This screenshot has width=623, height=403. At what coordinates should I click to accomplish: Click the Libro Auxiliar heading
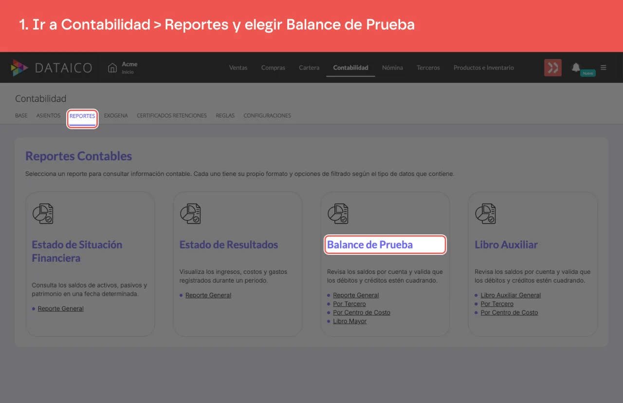pos(506,245)
